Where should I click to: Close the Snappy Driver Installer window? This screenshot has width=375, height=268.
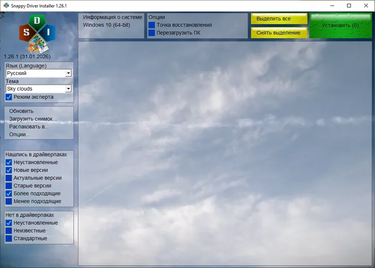coord(366,5)
